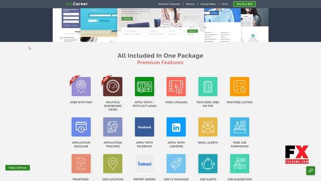
Task: Click the 'Apply With Facebook' label
Action: pyautogui.click(x=144, y=144)
